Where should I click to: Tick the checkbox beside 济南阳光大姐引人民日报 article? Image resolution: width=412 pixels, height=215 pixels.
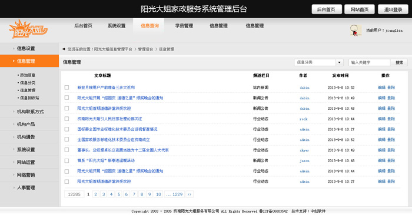(67, 119)
